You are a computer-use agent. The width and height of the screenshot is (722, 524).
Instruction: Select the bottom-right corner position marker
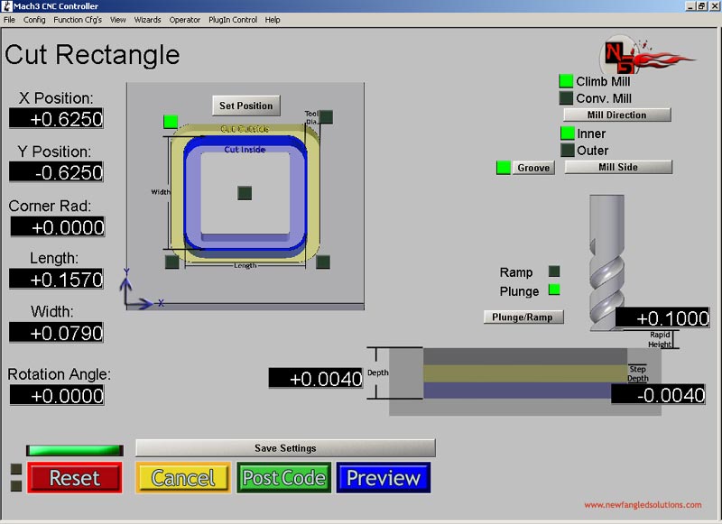[323, 262]
